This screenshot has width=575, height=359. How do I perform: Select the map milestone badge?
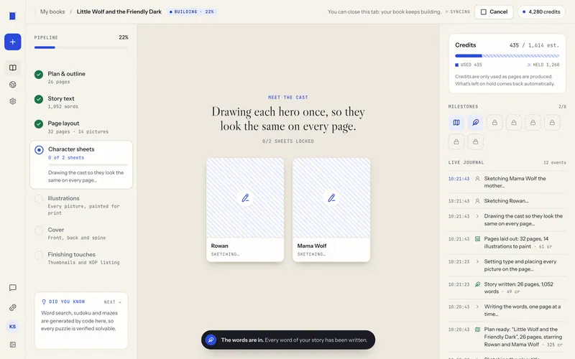[x=456, y=122]
